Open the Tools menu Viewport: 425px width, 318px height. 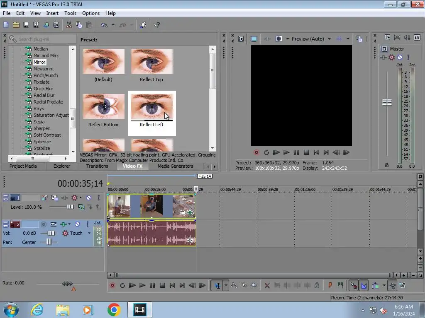pyautogui.click(x=70, y=13)
